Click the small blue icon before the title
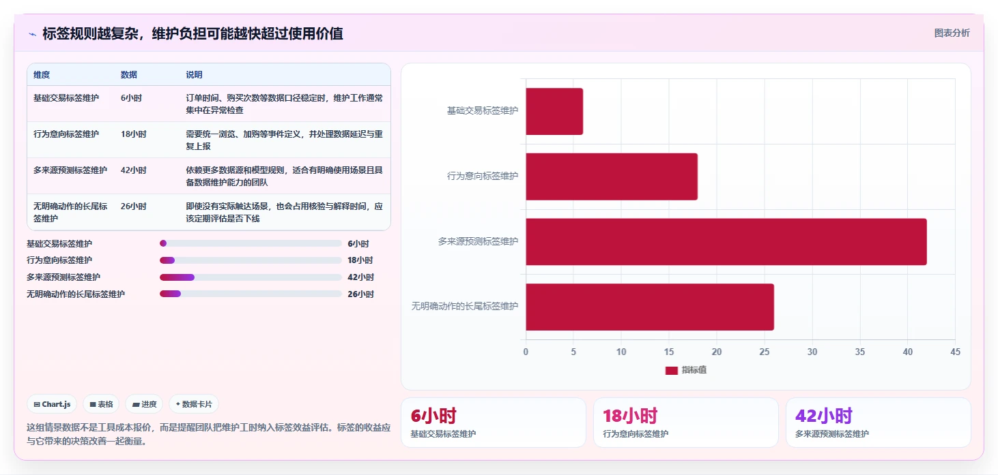998x475 pixels. (32, 34)
